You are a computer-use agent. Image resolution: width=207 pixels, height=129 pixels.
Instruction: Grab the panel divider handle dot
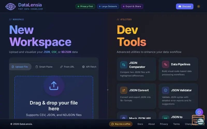tap(108, 90)
